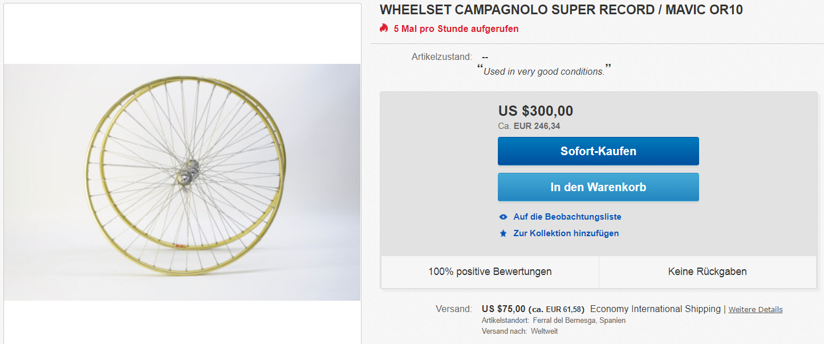Click the Used in very good conditions quote
Image resolution: width=824 pixels, height=344 pixels.
pos(543,72)
